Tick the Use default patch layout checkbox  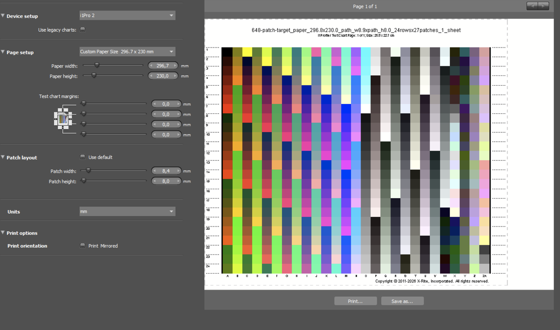point(83,157)
